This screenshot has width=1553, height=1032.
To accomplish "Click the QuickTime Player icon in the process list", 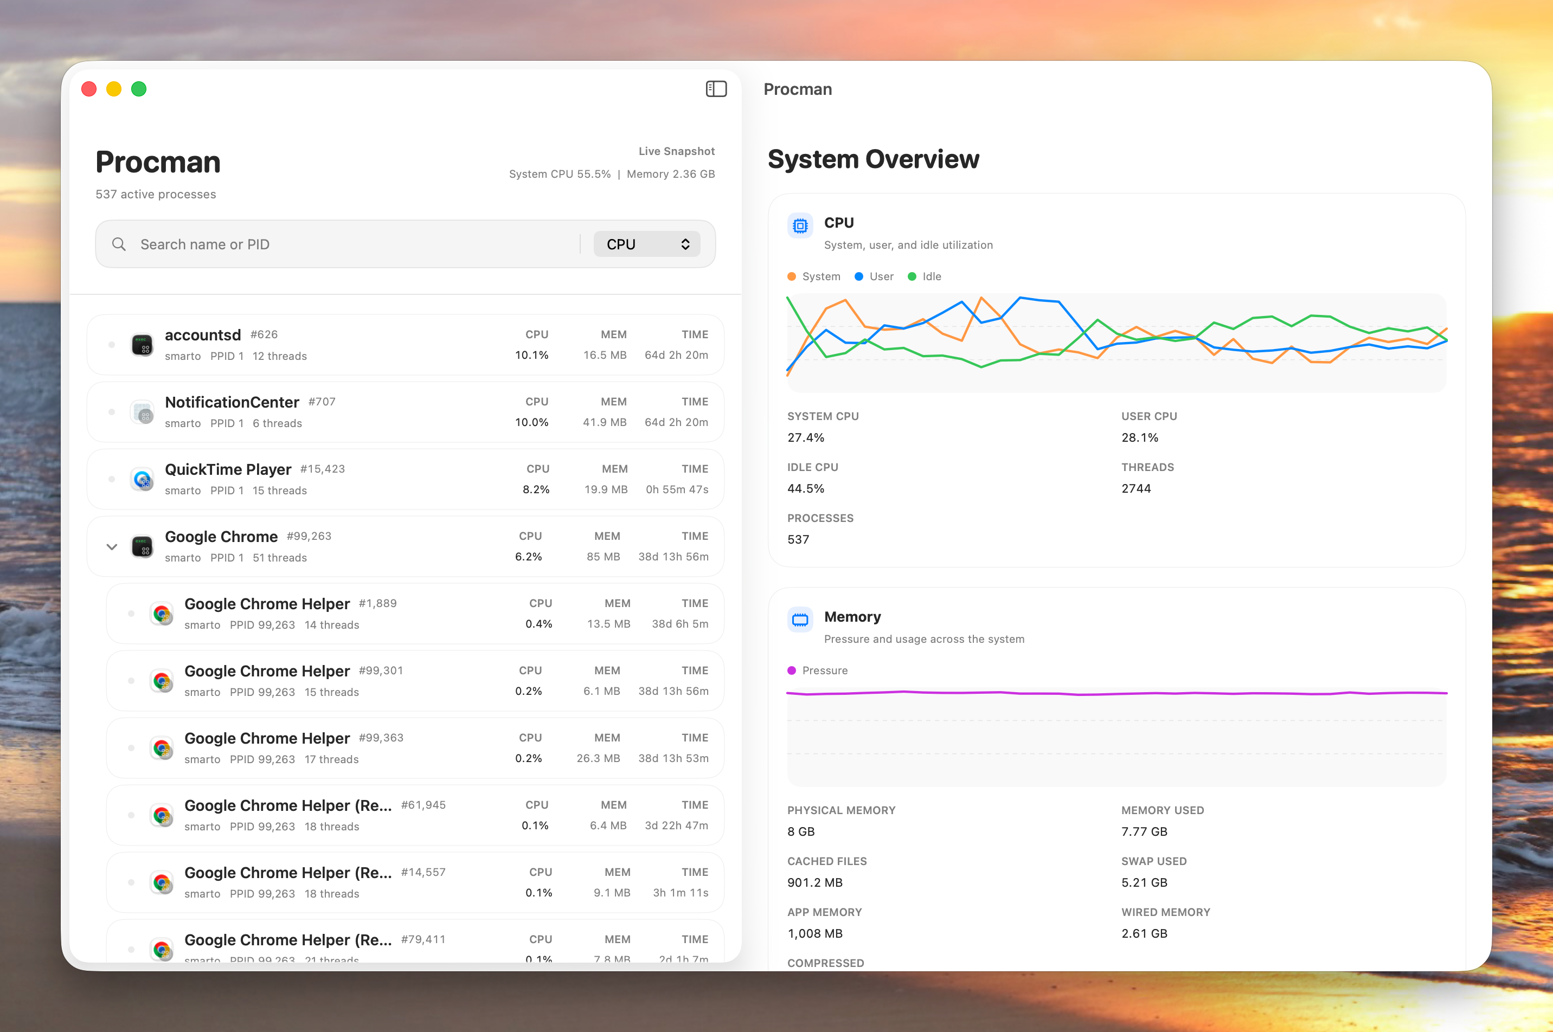I will coord(142,479).
